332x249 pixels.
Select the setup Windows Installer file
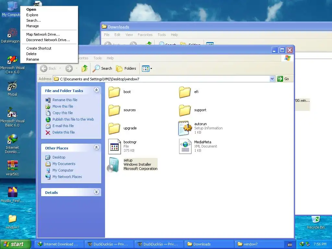tap(133, 164)
